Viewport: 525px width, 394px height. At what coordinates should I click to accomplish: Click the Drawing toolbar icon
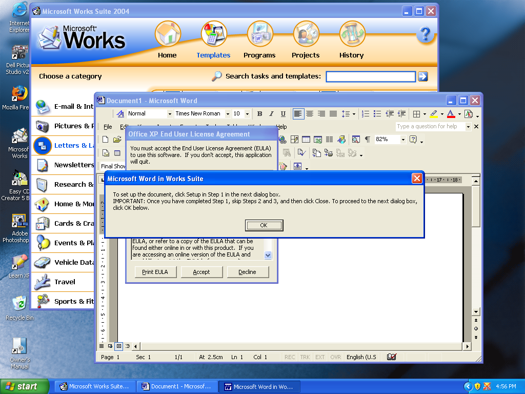click(x=341, y=140)
